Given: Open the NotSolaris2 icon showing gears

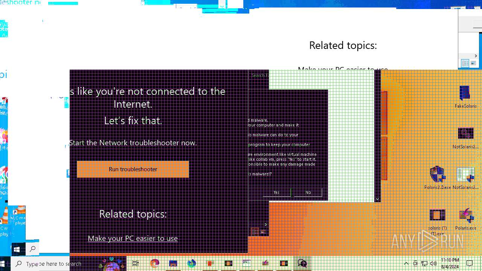Looking at the screenshot, I should pyautogui.click(x=465, y=138).
